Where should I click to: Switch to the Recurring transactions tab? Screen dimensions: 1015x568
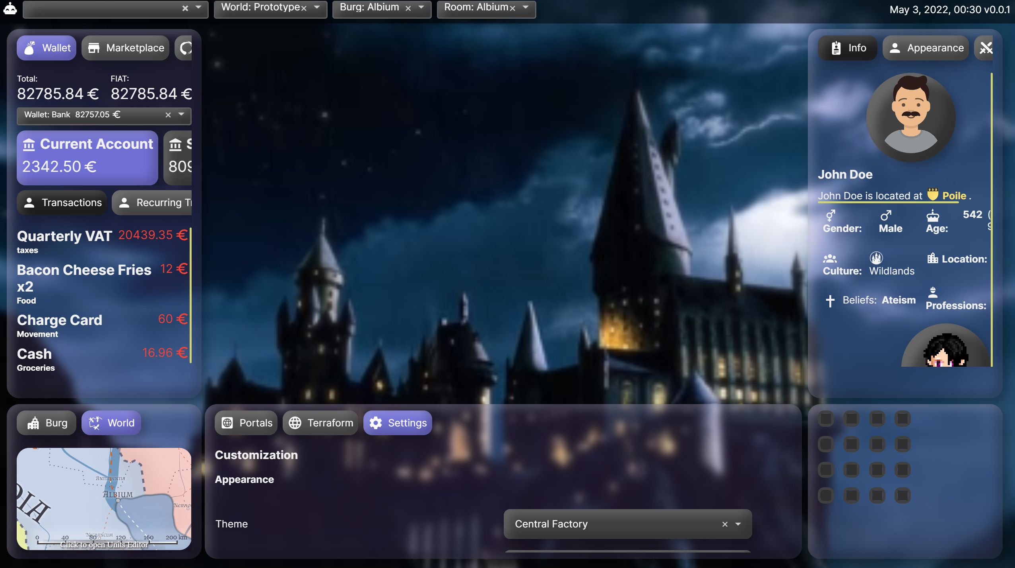pos(152,203)
